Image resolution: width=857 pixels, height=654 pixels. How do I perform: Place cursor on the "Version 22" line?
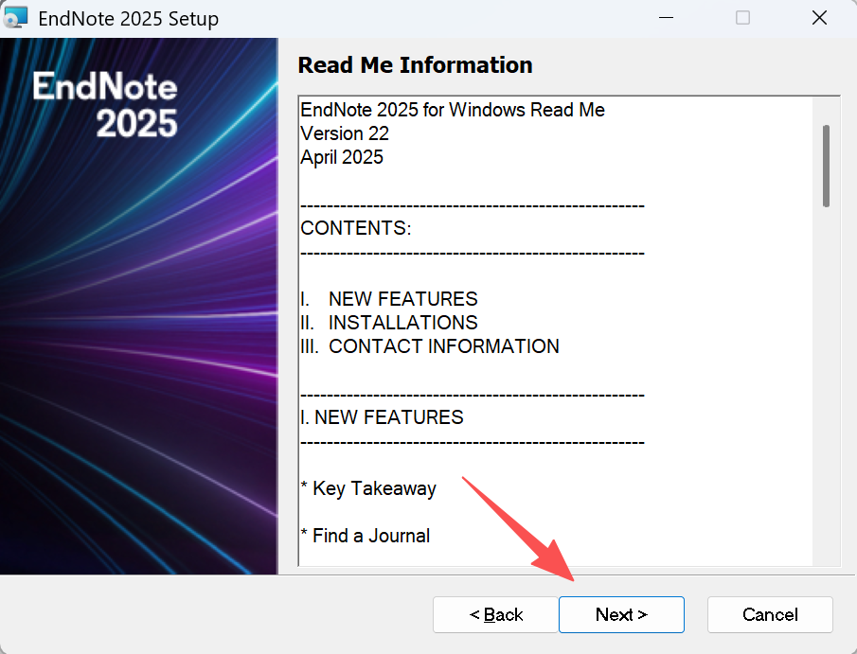pos(345,133)
